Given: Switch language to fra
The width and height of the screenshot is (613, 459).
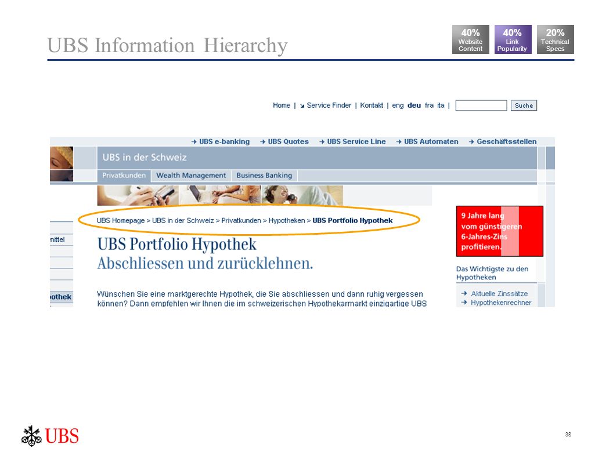Looking at the screenshot, I should coord(429,105).
